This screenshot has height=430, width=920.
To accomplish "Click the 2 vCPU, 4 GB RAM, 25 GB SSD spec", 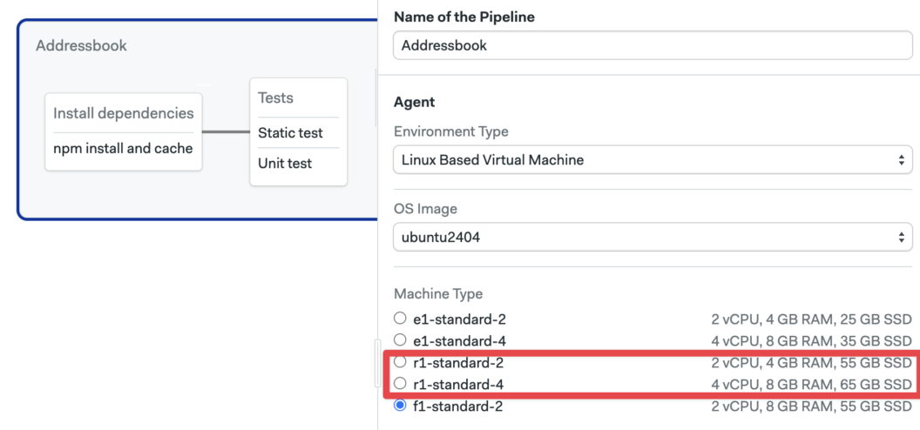I will [x=811, y=319].
